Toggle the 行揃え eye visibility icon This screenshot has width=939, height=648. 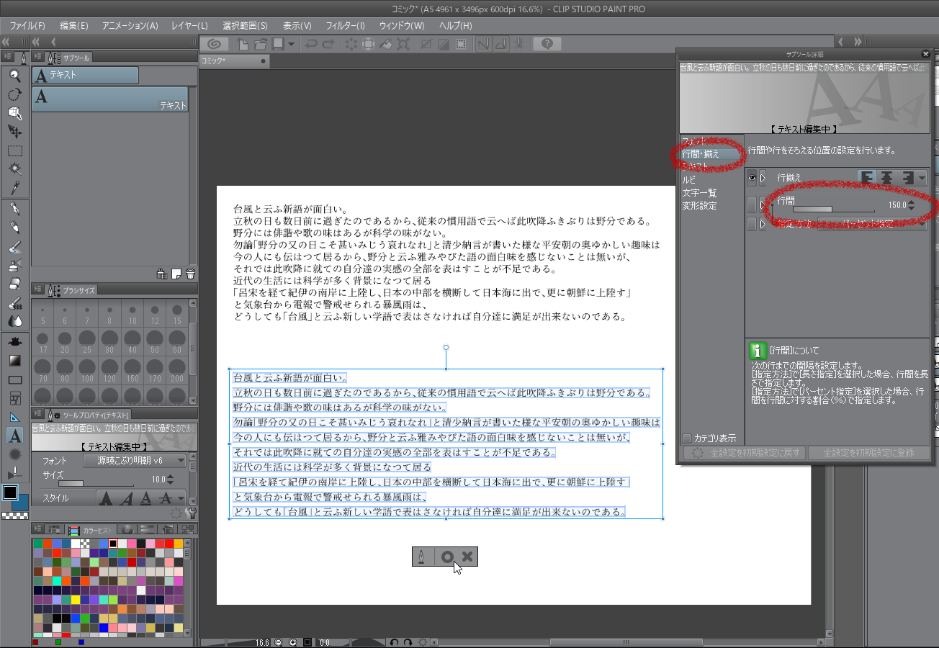point(752,177)
